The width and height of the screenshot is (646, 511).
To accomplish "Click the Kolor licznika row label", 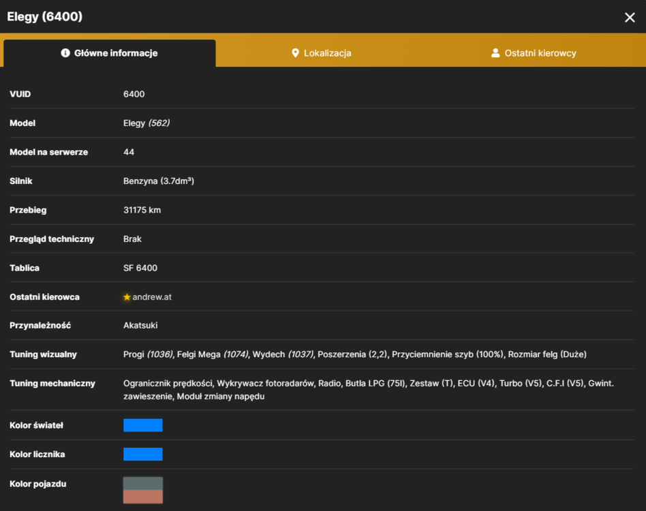I will pyautogui.click(x=37, y=454).
